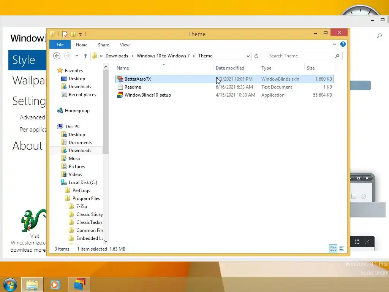Open the File menu tab
Screen dimensions: 389x292
60,44
